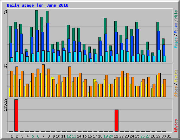Screen dimensions: 180x140
Task: Click the orange Visits bar for day 30
Action: click(165, 88)
